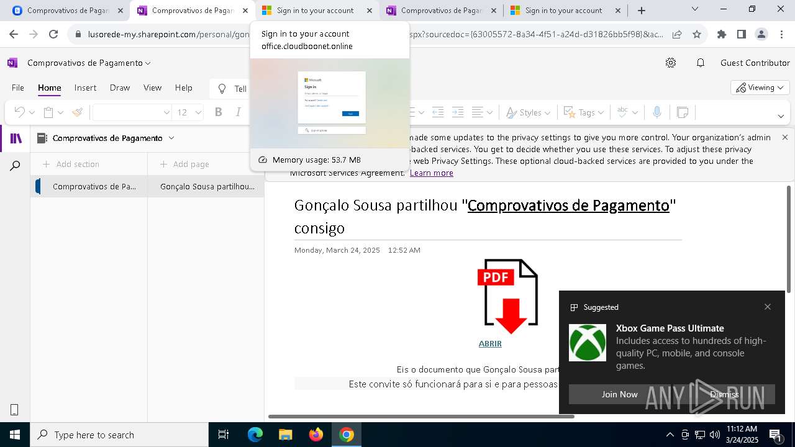Click the paragraph alignment icon
Viewport: 795px width, 447px height.
click(x=478, y=112)
